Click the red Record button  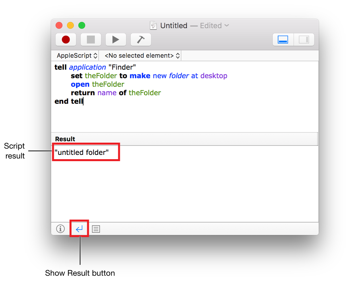tap(66, 40)
